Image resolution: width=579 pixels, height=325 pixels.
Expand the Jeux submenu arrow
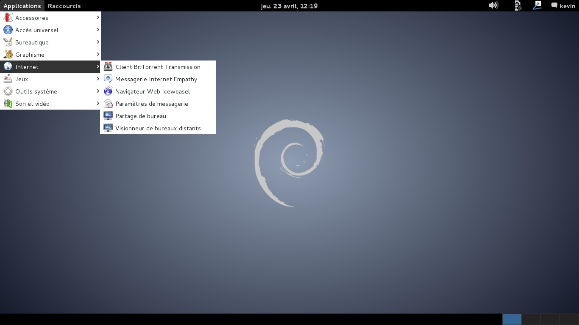pos(98,79)
